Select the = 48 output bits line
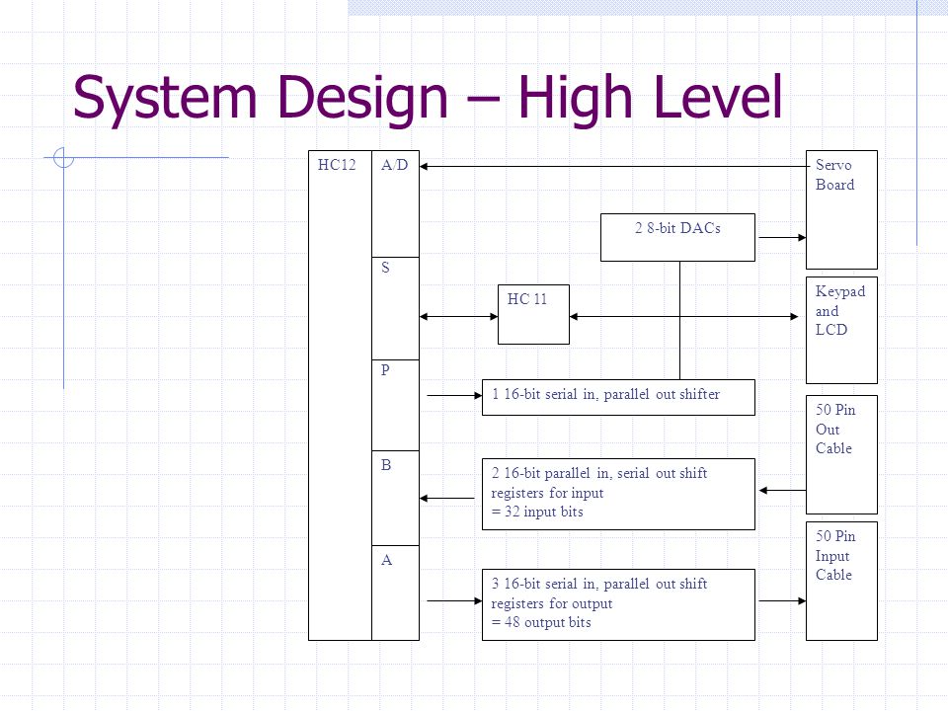 point(541,623)
